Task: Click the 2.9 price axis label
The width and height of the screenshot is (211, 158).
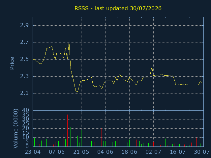Action: pos(24,25)
